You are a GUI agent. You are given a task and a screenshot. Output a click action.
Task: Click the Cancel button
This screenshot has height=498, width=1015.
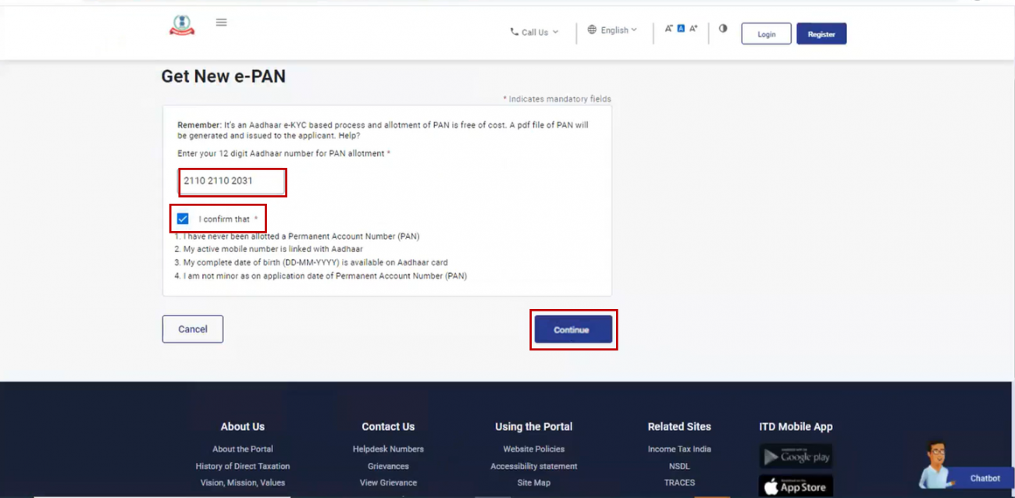point(192,329)
